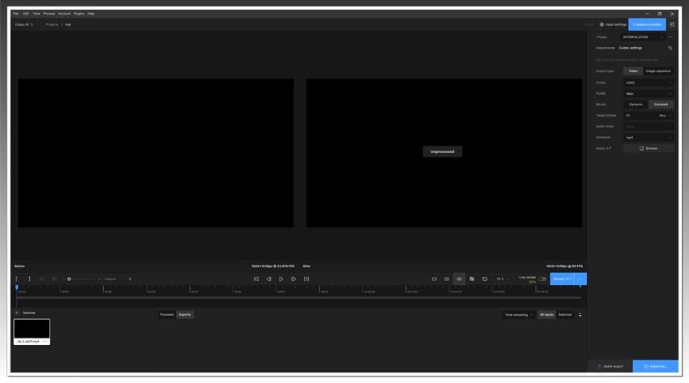Open the Fit % zoom dropdown
689x383 pixels.
[x=503, y=279]
